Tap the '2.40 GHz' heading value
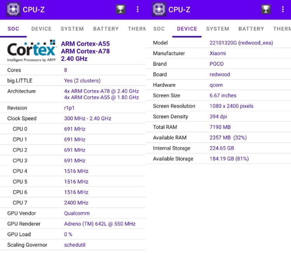Image resolution: width=291 pixels, height=253 pixels. point(74,59)
